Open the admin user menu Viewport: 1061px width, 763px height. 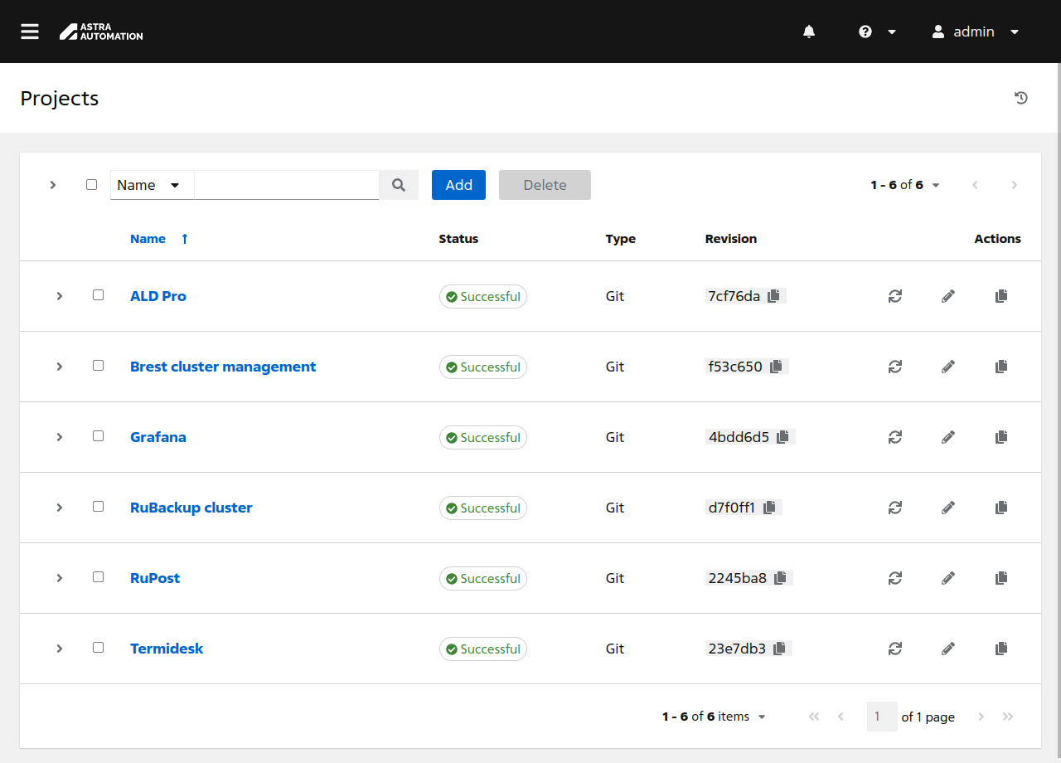(976, 32)
